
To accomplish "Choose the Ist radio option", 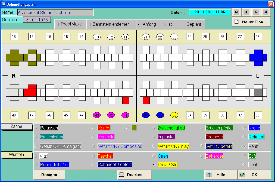I will coord(164,24).
